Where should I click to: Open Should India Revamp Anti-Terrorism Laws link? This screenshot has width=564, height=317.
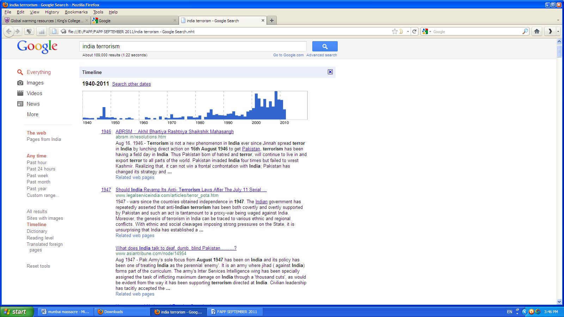pos(191,189)
